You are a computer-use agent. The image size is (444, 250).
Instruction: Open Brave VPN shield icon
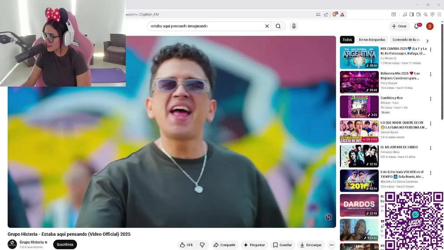coord(432,14)
